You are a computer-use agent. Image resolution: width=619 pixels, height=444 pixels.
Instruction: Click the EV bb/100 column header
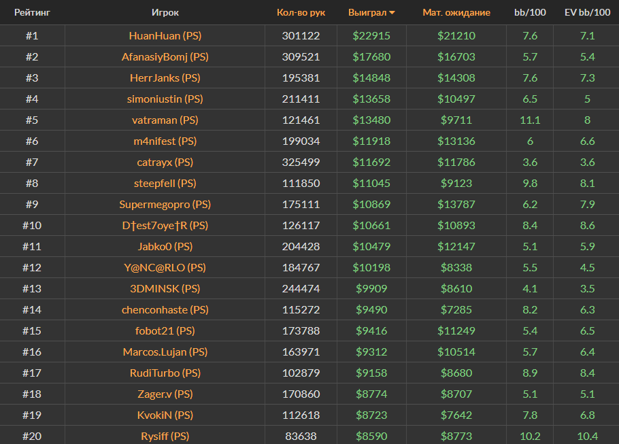click(587, 12)
